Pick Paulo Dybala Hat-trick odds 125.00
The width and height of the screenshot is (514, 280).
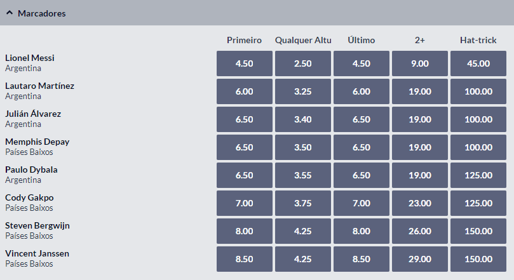coord(478,175)
